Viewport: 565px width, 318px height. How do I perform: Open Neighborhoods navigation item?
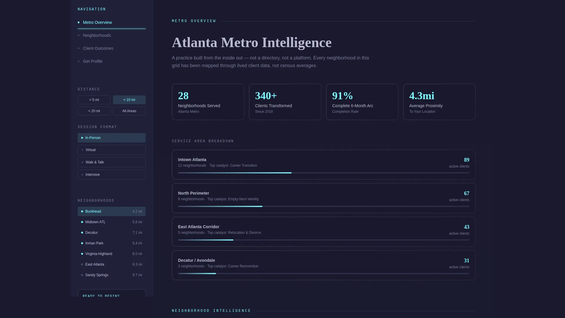[x=112, y=35]
